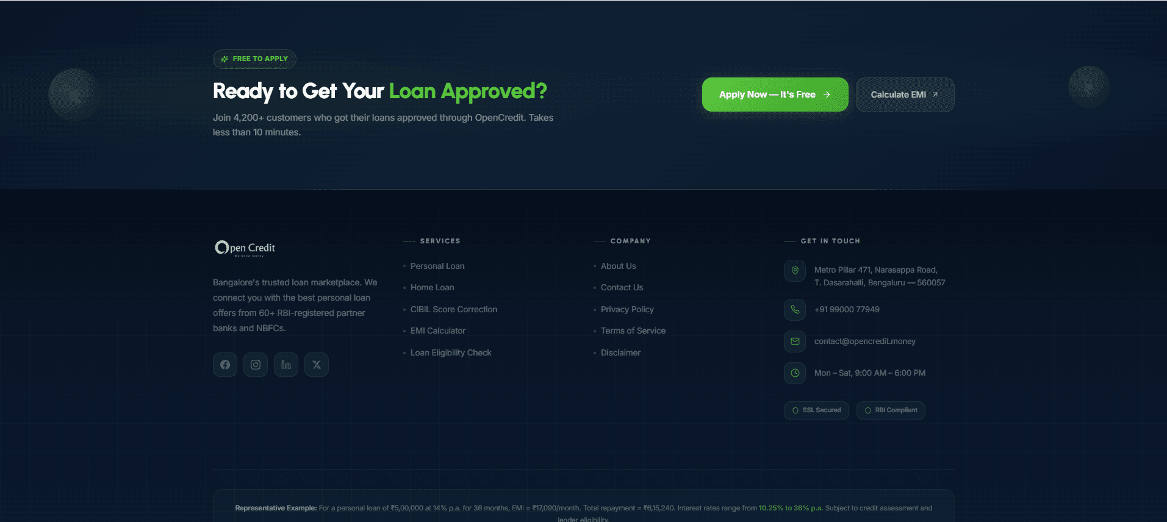View the Privacy Policy

(x=627, y=309)
